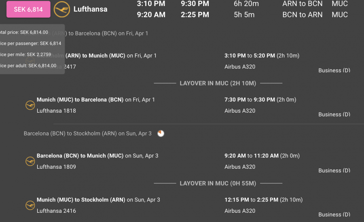Select the Lufthansa airline name in the header

(x=90, y=9)
